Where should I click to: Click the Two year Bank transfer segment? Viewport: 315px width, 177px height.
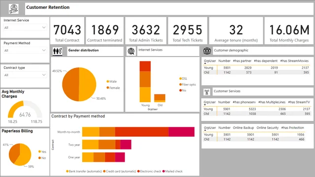tap(91, 145)
